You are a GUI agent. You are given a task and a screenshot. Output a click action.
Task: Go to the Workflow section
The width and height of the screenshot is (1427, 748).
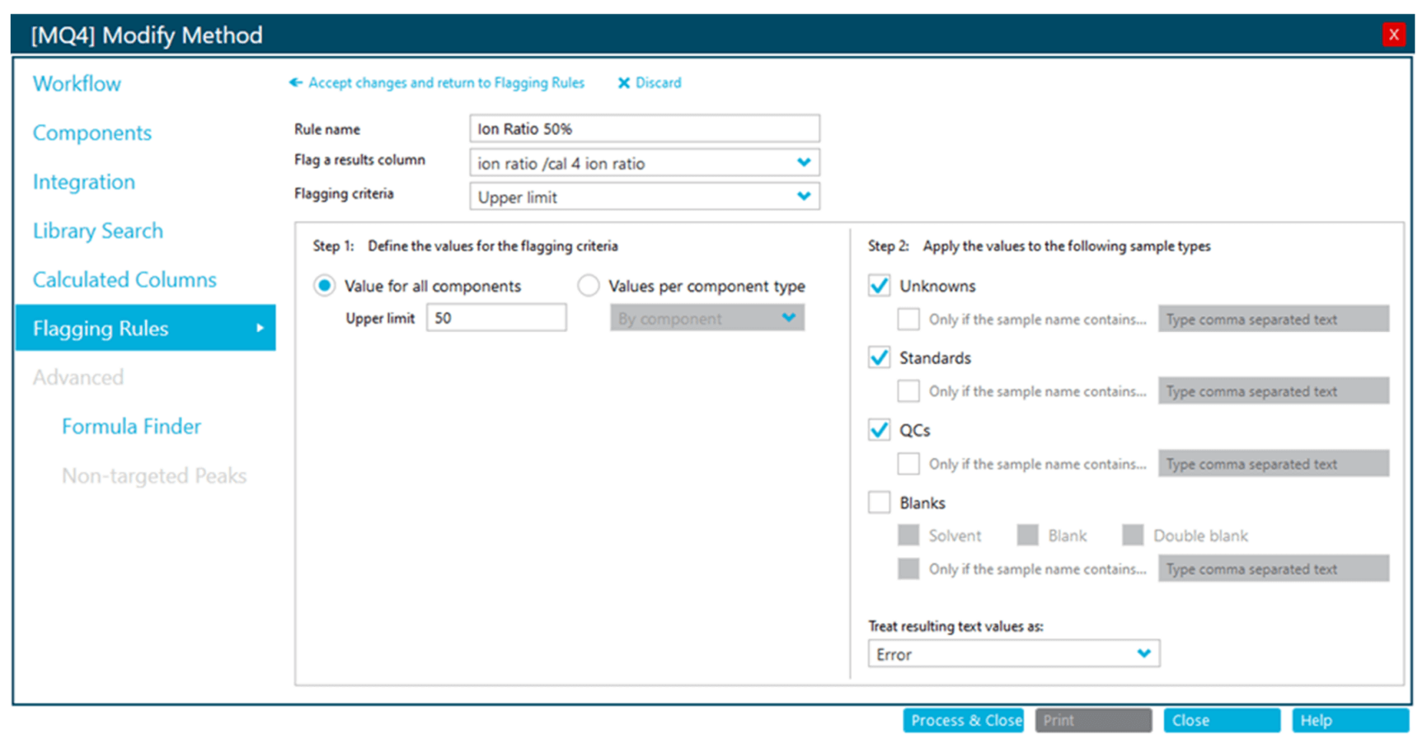point(77,84)
